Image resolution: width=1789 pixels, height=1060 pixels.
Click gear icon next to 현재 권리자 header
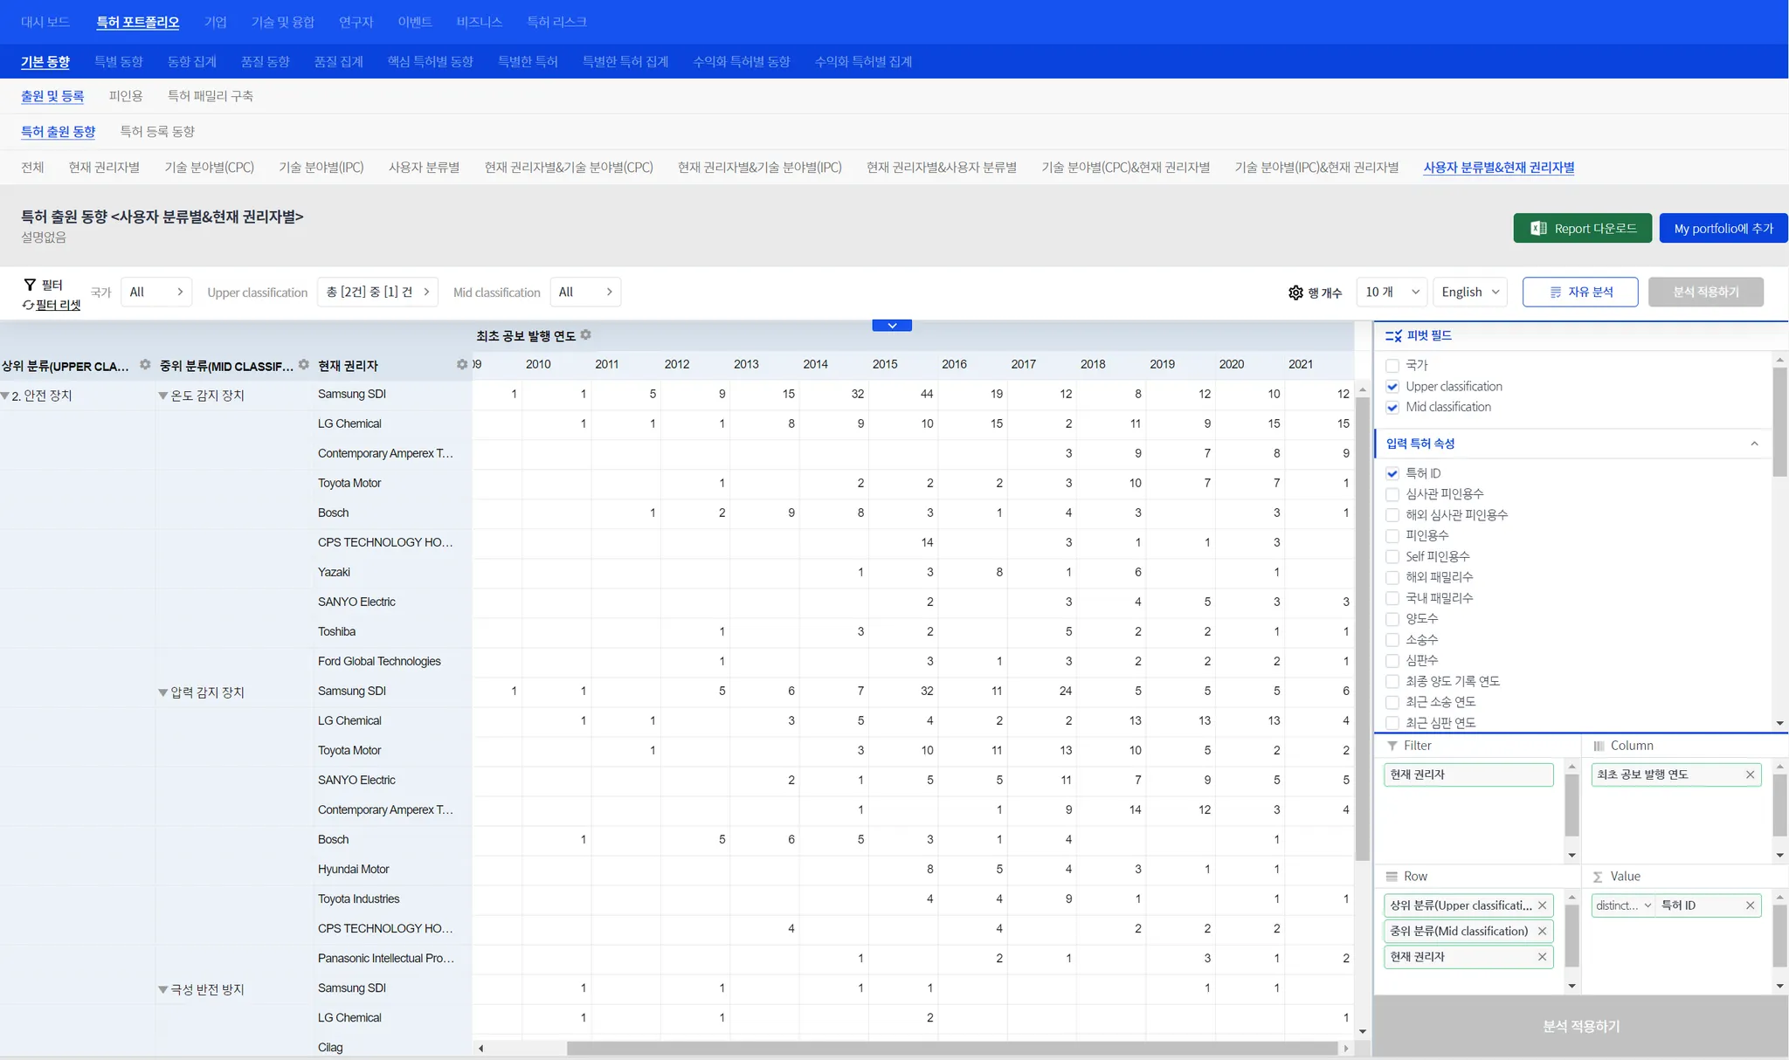(x=462, y=365)
